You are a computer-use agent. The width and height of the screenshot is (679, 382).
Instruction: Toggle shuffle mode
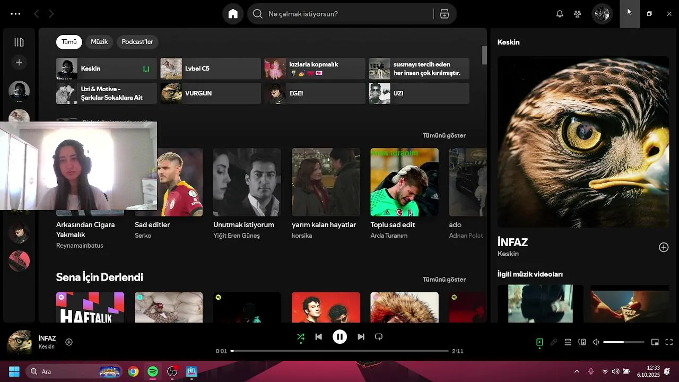pyautogui.click(x=301, y=337)
